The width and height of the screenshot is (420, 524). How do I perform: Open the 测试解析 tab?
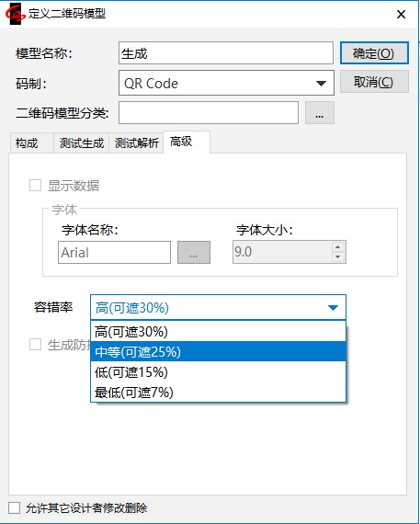pyautogui.click(x=136, y=143)
